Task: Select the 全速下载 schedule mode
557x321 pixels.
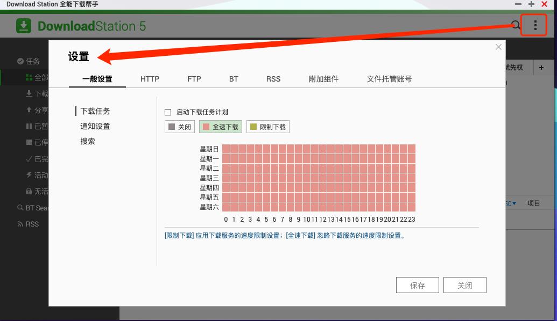Action: click(220, 127)
